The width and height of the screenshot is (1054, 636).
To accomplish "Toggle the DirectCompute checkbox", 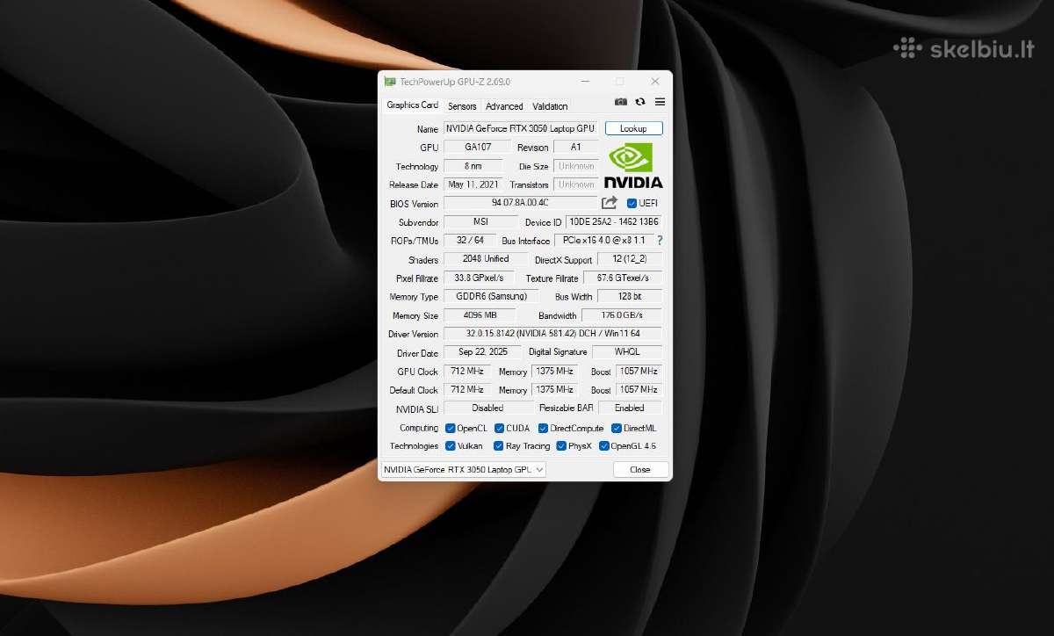I will click(x=543, y=429).
